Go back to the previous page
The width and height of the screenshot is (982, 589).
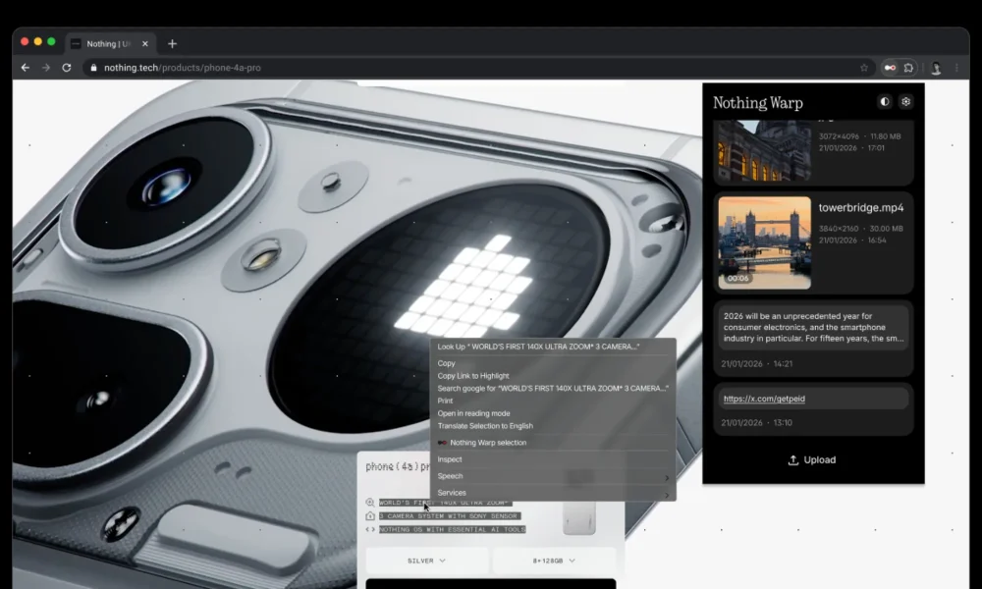(26, 68)
